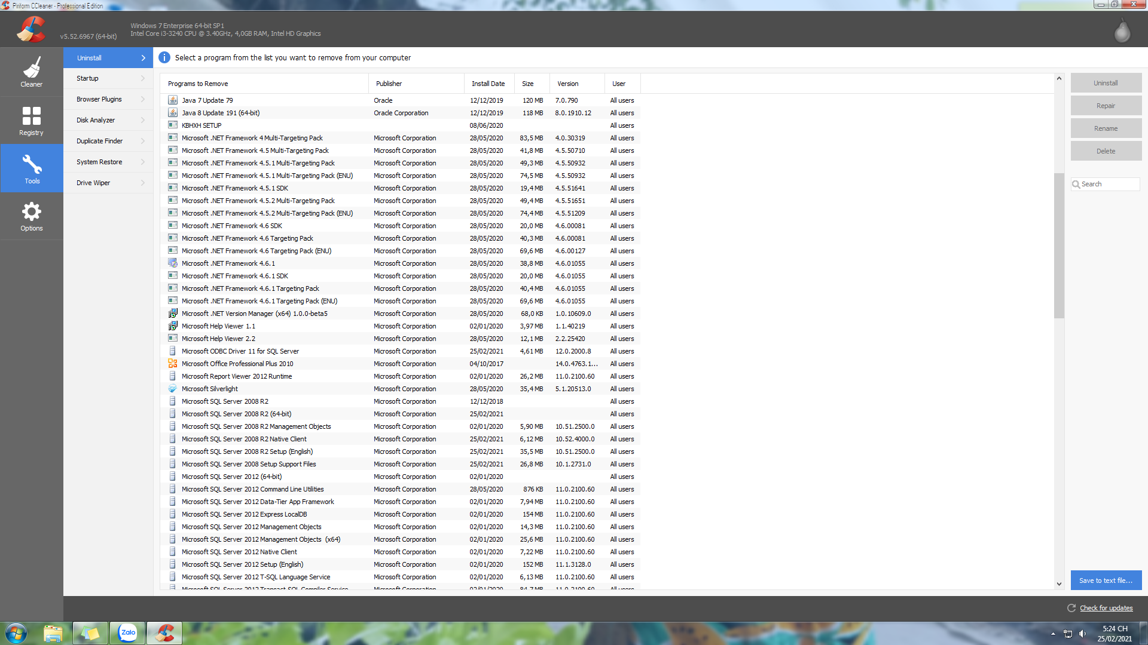
Task: Open the Windows Start menu
Action: coord(16,633)
